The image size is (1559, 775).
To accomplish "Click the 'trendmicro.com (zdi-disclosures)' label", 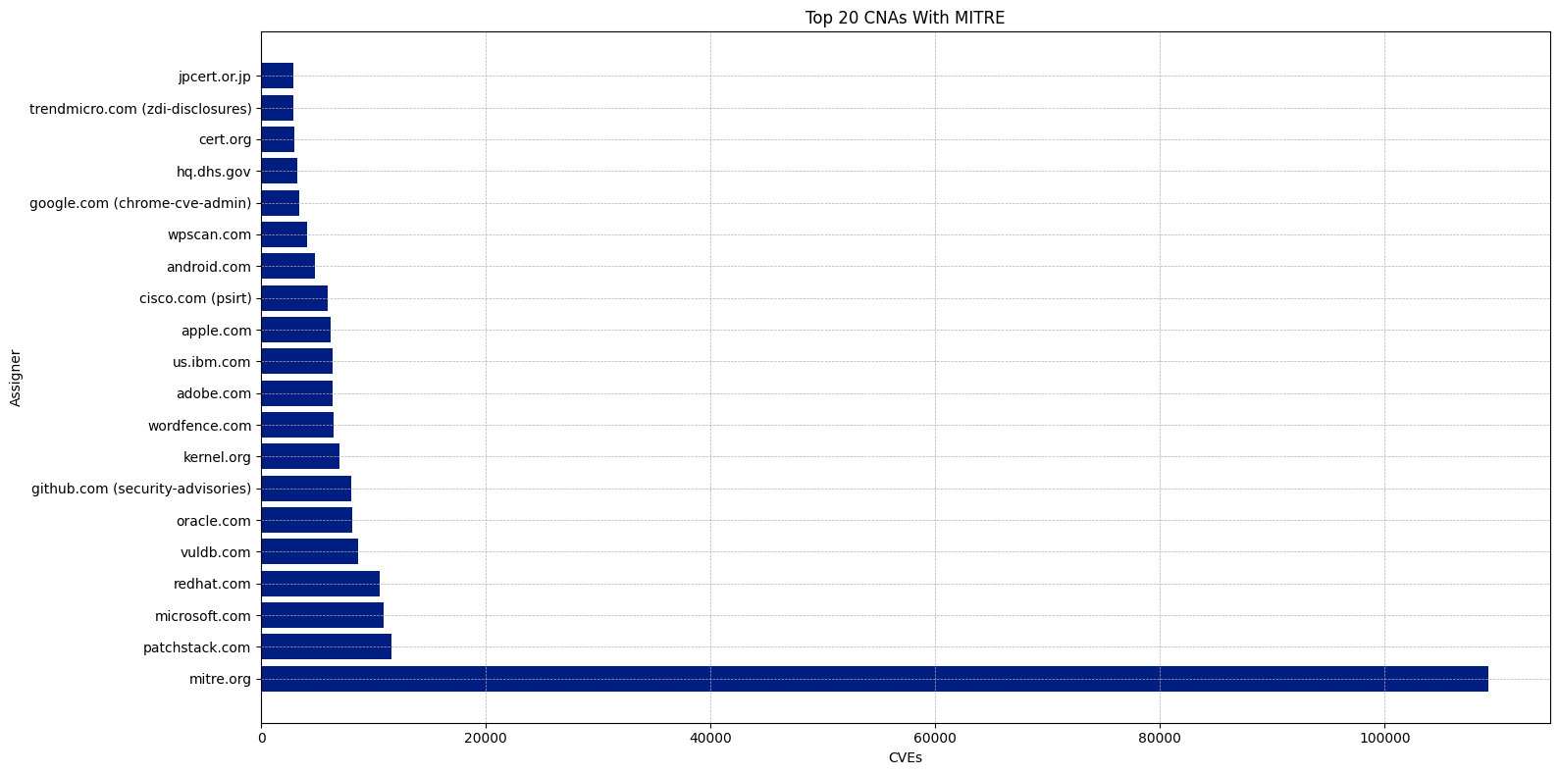I will coord(140,108).
